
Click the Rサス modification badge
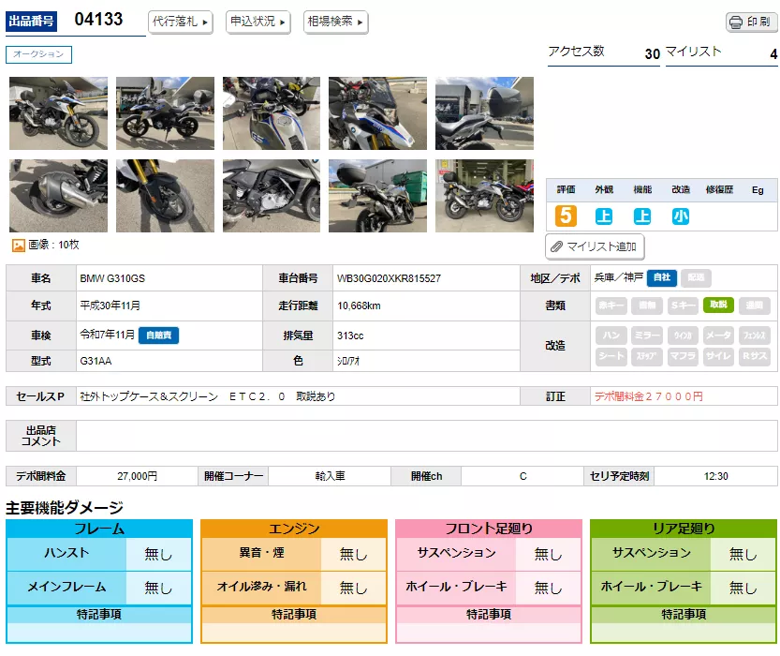coord(754,356)
